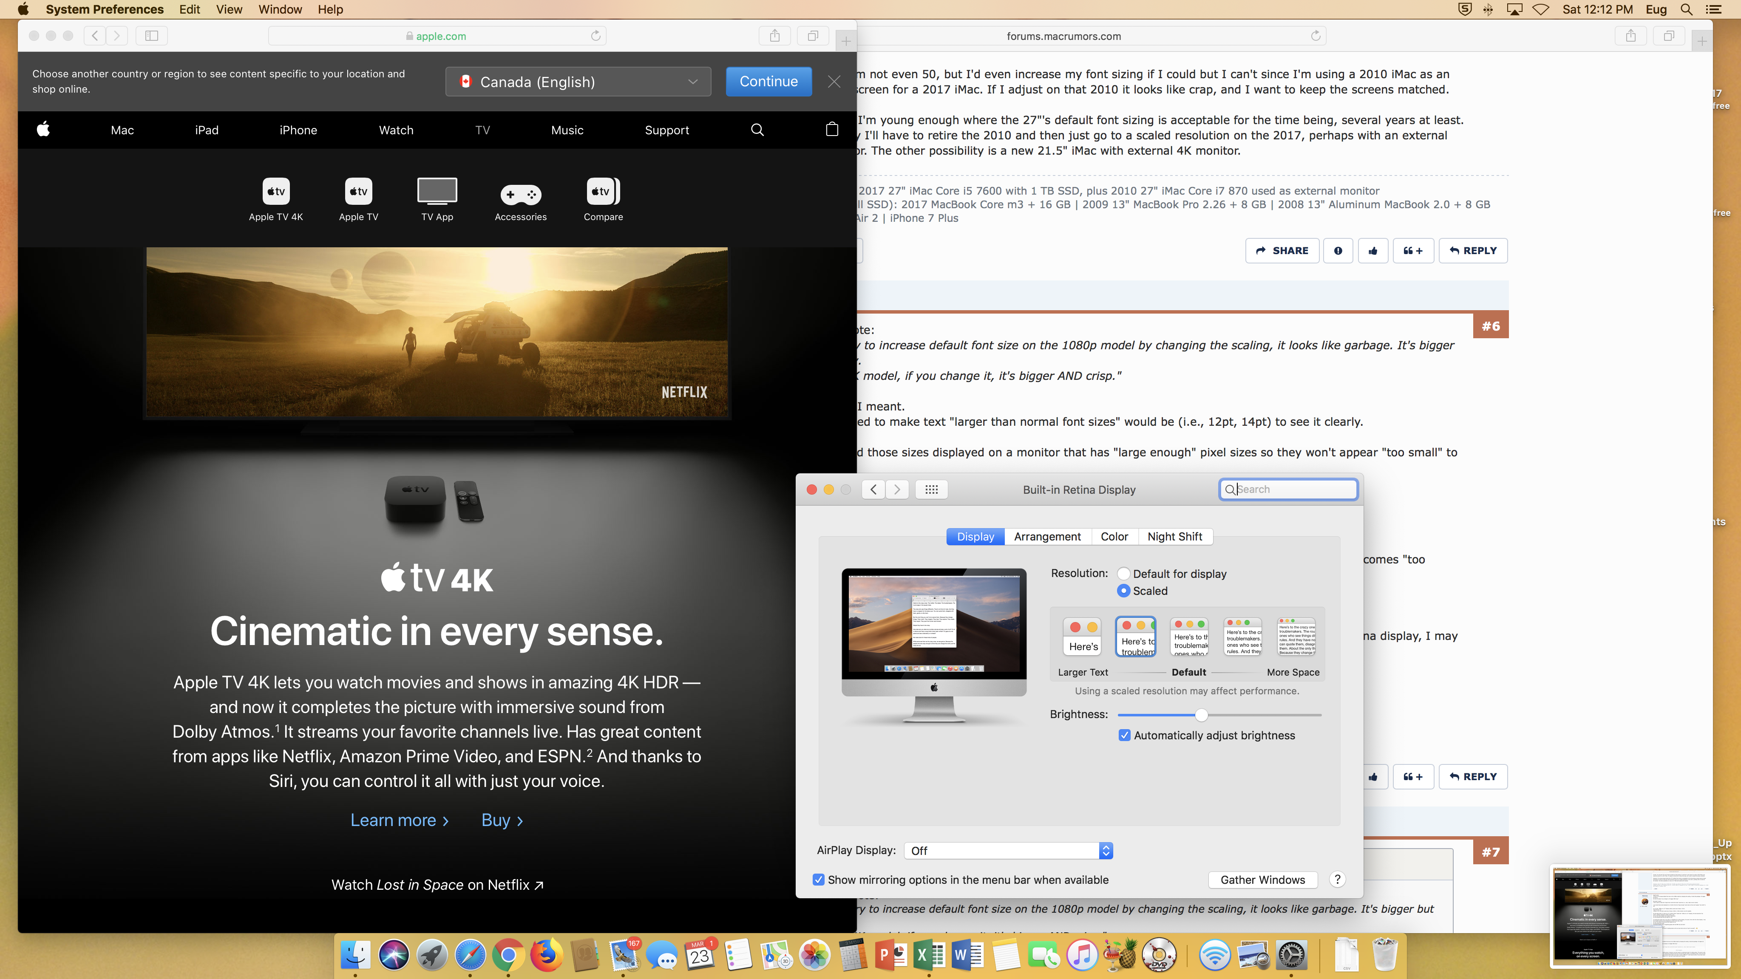Choose the currently selected second scaled resolution thumbnail

coord(1136,637)
